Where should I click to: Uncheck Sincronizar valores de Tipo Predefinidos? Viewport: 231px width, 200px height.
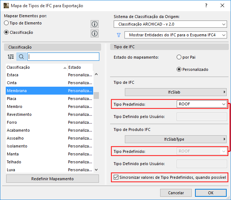tap(116, 177)
